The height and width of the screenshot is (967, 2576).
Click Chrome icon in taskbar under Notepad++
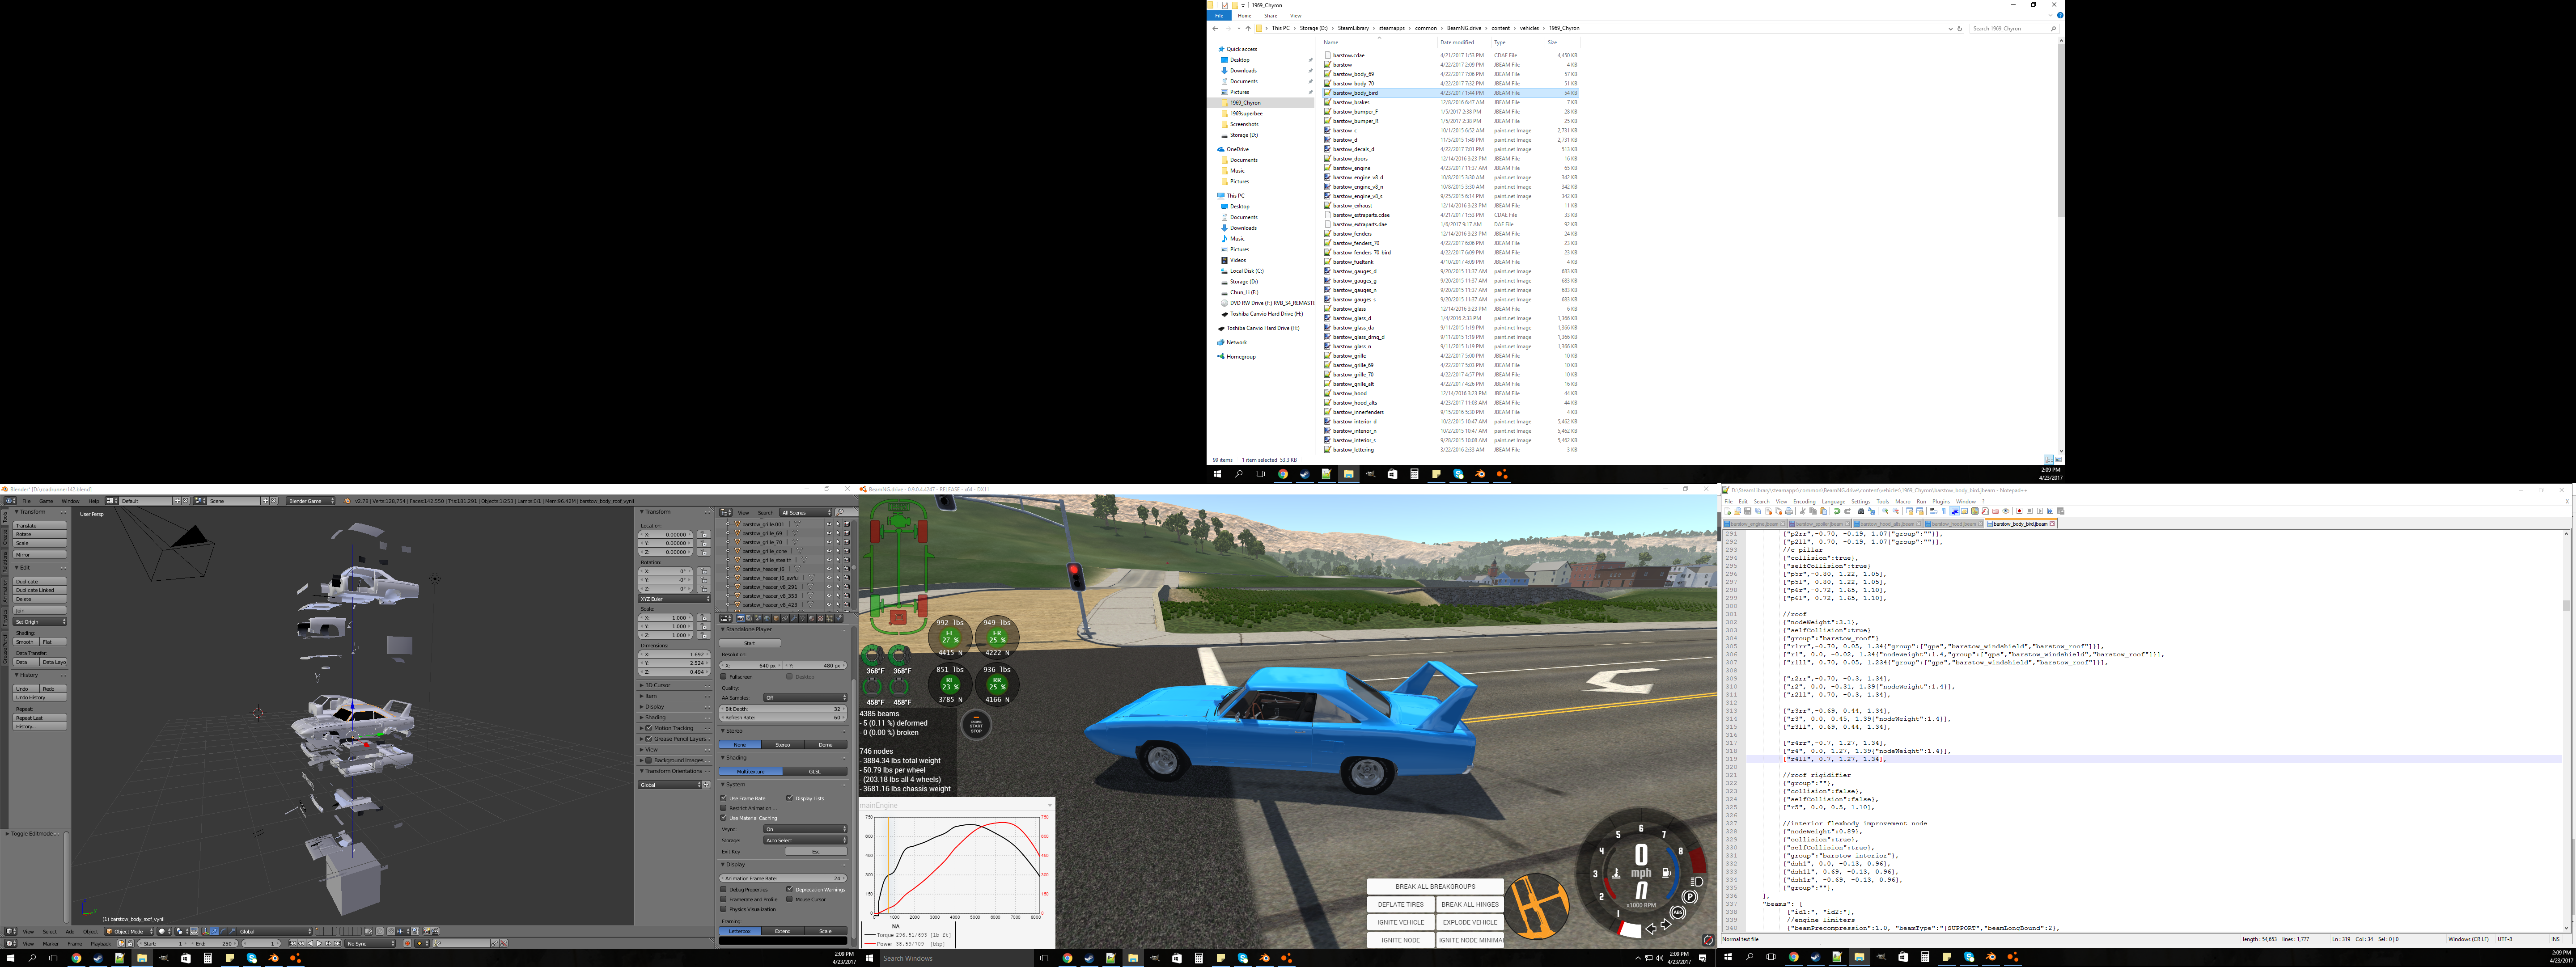[1794, 957]
